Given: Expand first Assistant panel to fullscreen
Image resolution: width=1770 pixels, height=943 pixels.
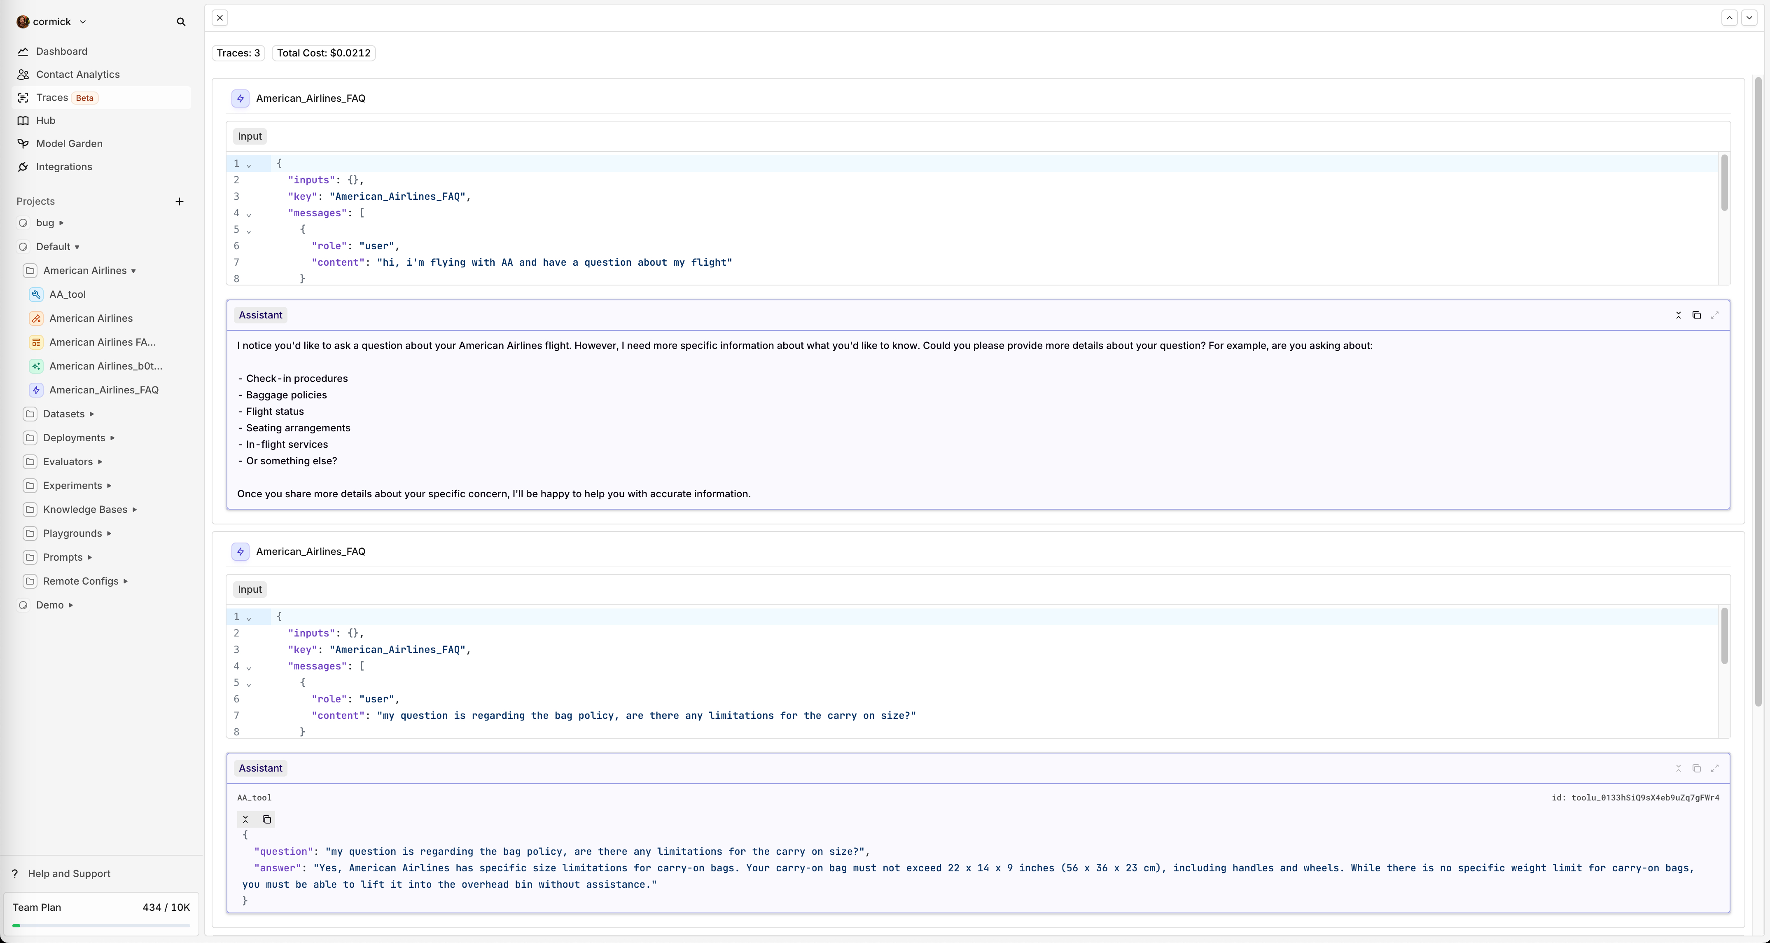Looking at the screenshot, I should click(x=1715, y=316).
